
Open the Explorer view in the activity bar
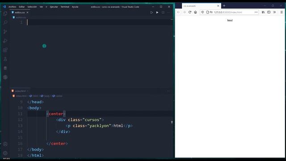(5, 13)
